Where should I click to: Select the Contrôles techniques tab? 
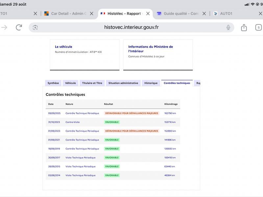point(177,83)
